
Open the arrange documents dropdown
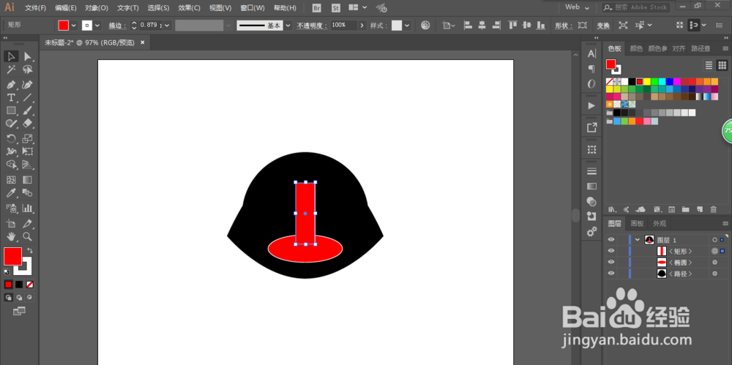[358, 8]
